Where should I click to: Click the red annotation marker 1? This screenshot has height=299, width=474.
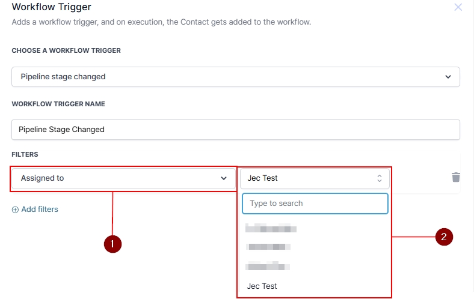click(112, 244)
